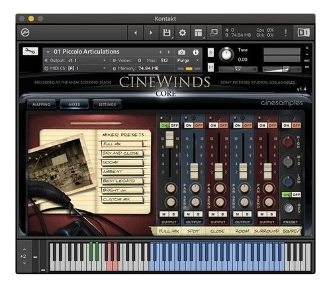Viewport: 331px width, 287px height.
Task: Select the Custom Mix preset
Action: pos(122,200)
